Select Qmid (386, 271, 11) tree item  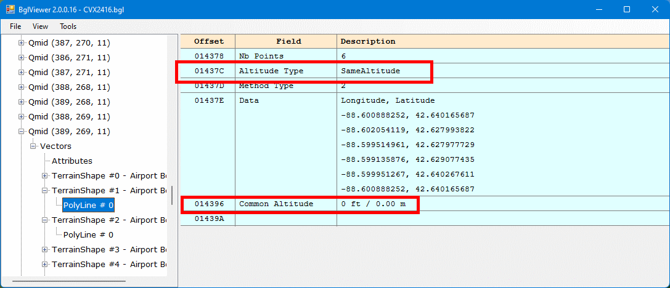(69, 58)
